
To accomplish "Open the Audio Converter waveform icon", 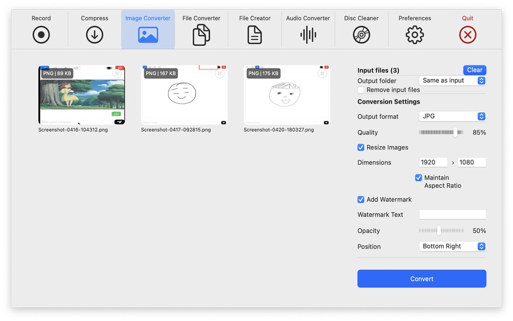I will (308, 35).
